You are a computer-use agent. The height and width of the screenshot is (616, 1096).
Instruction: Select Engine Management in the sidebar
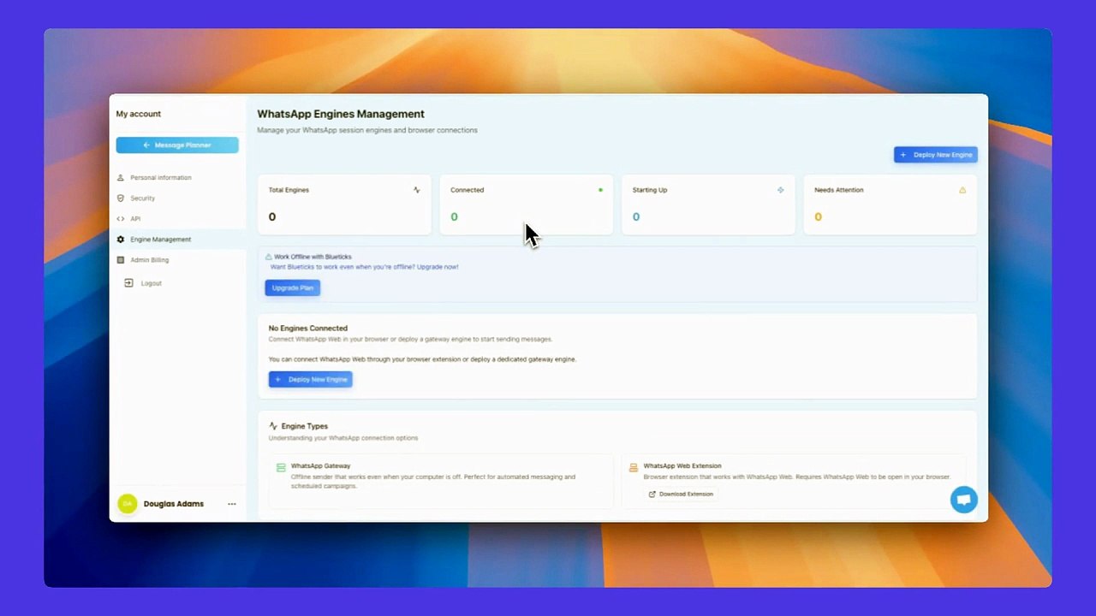177,240
